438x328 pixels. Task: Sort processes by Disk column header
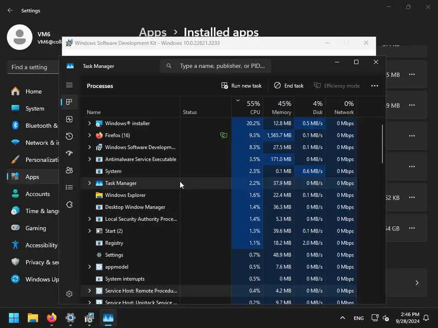[310, 107]
